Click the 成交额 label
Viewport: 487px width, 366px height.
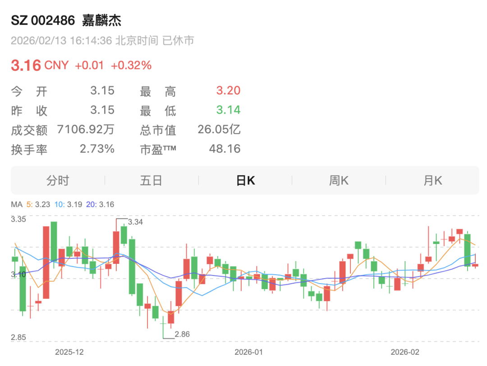click(29, 130)
